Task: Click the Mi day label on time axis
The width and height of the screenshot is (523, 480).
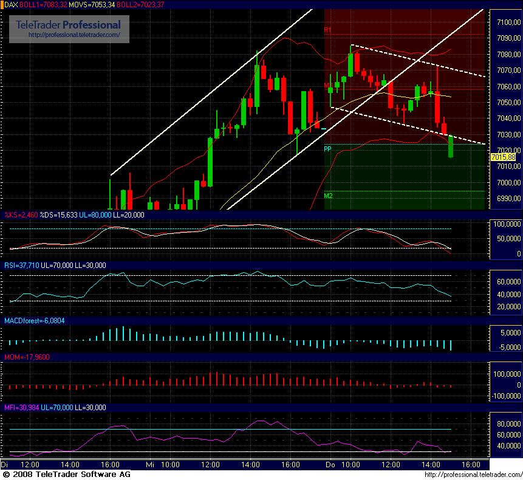Action: 150,465
